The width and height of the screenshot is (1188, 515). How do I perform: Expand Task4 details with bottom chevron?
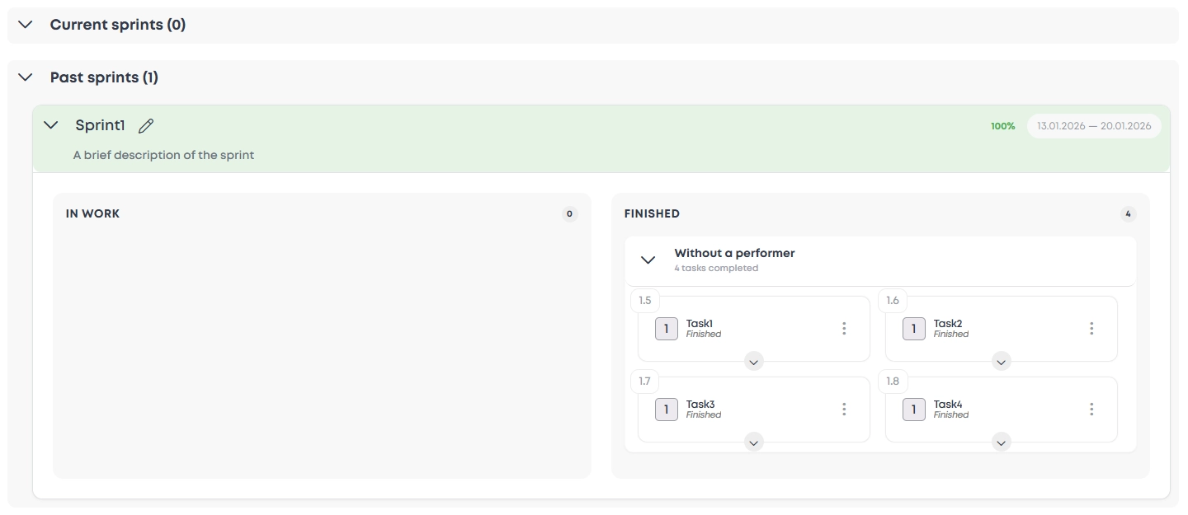(1001, 442)
